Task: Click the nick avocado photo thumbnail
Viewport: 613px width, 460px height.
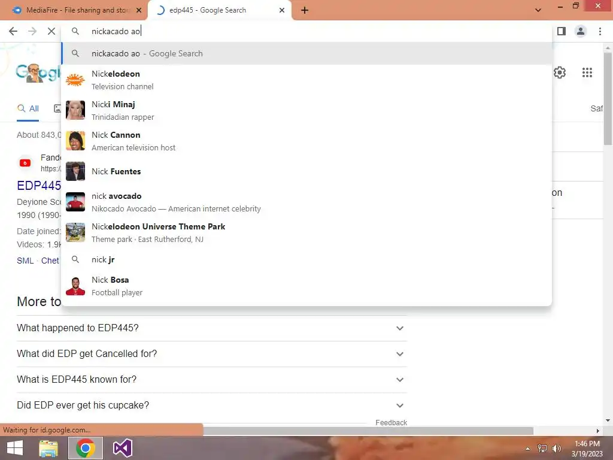Action: 75,202
